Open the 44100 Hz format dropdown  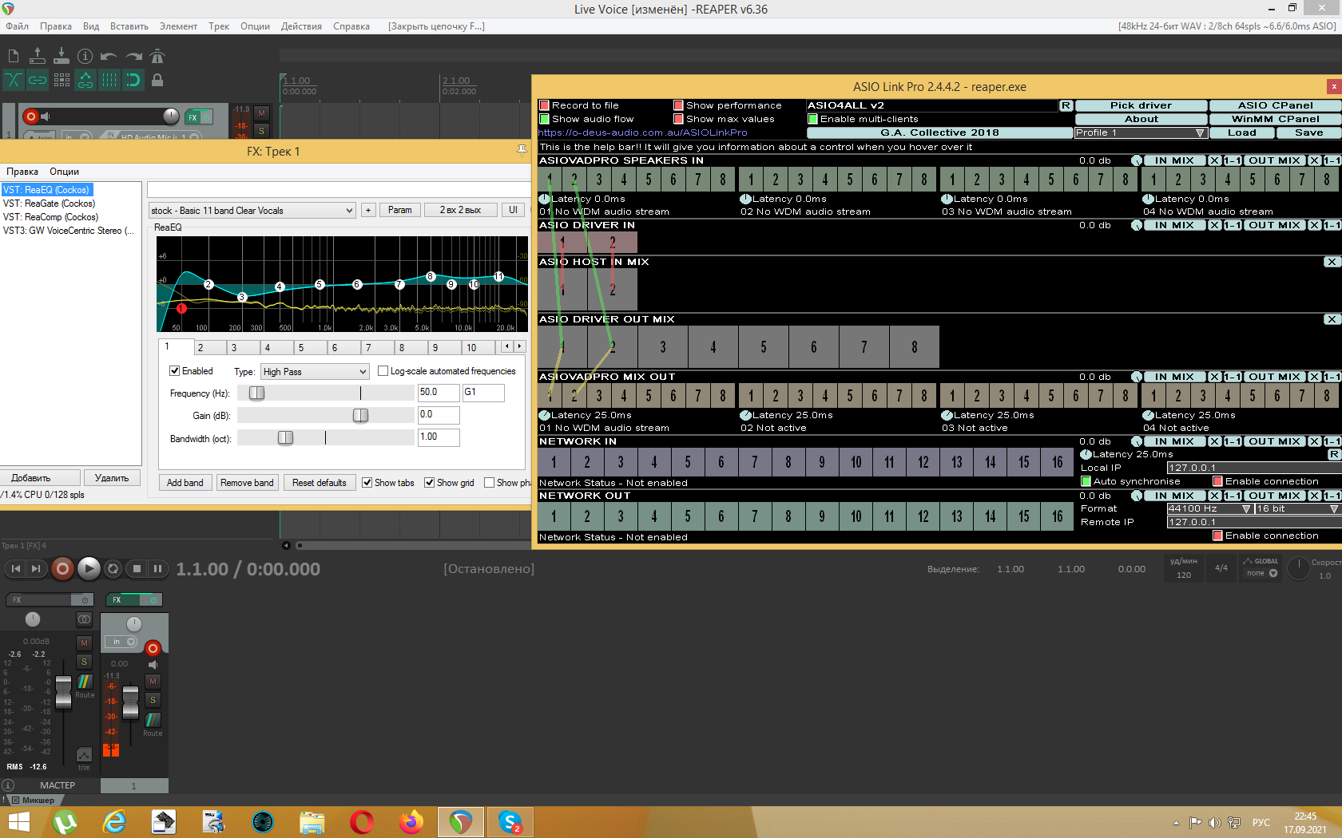[x=1209, y=508]
